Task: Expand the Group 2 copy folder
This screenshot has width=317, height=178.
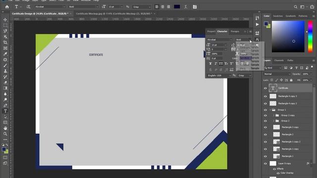Action: click(274, 115)
